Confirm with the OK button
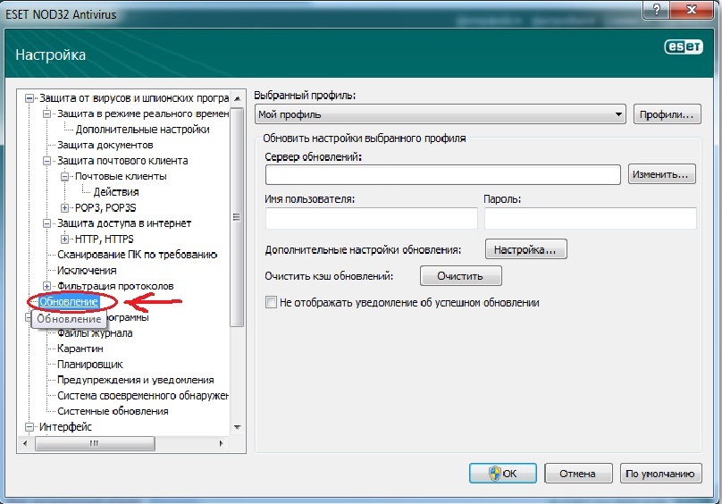 point(503,473)
